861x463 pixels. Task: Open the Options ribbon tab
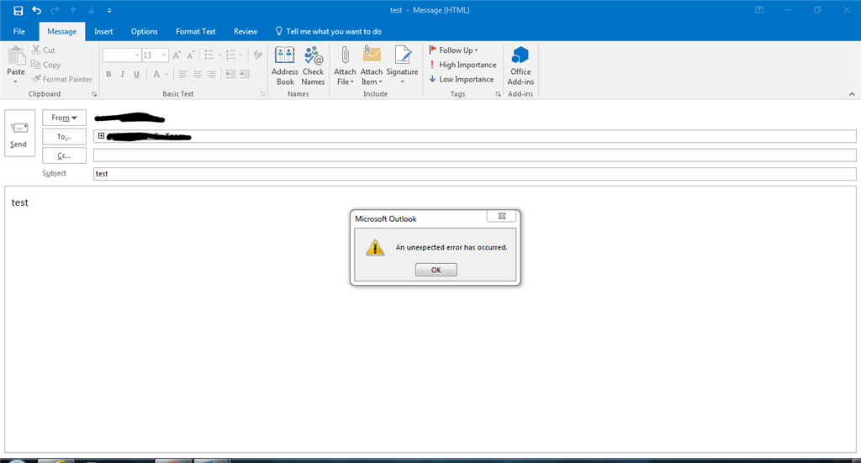coord(145,31)
